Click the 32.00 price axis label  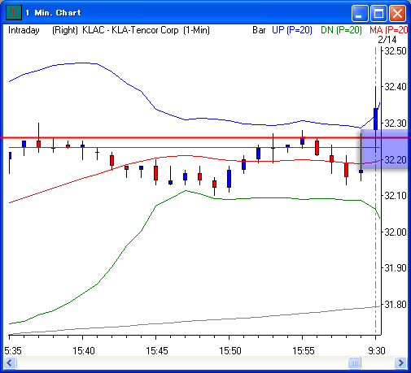[x=396, y=232]
